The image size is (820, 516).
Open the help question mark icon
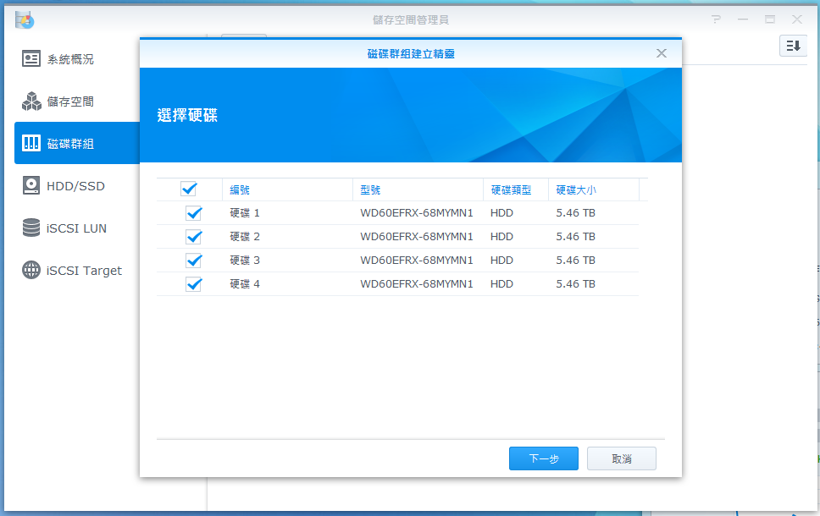pos(716,19)
